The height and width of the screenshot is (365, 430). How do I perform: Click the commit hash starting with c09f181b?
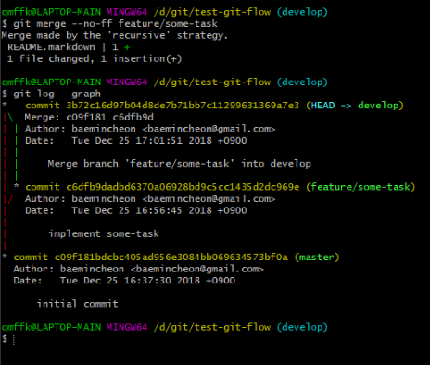(x=171, y=258)
